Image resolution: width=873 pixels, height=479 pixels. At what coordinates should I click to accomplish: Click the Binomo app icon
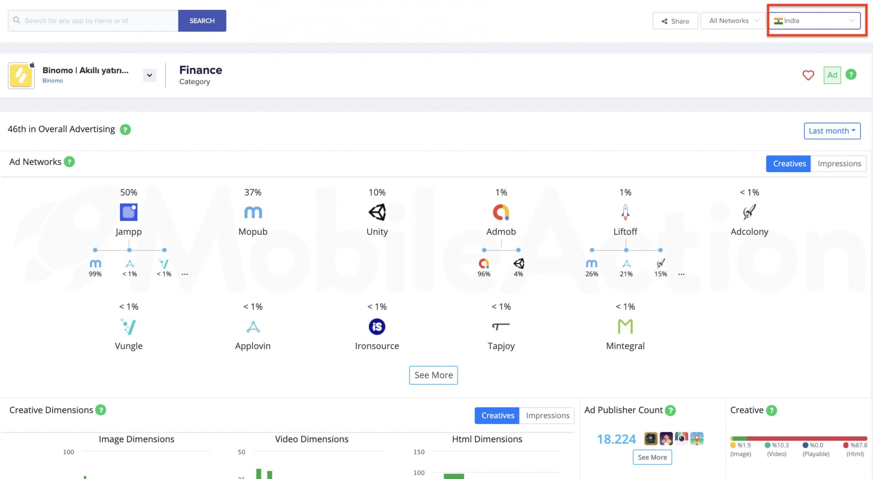point(21,75)
